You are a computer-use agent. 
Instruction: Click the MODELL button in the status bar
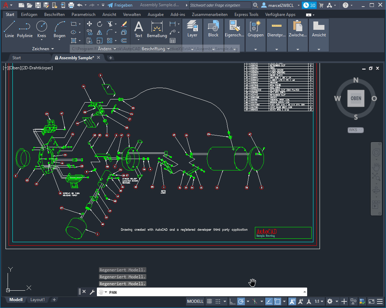pyautogui.click(x=195, y=301)
